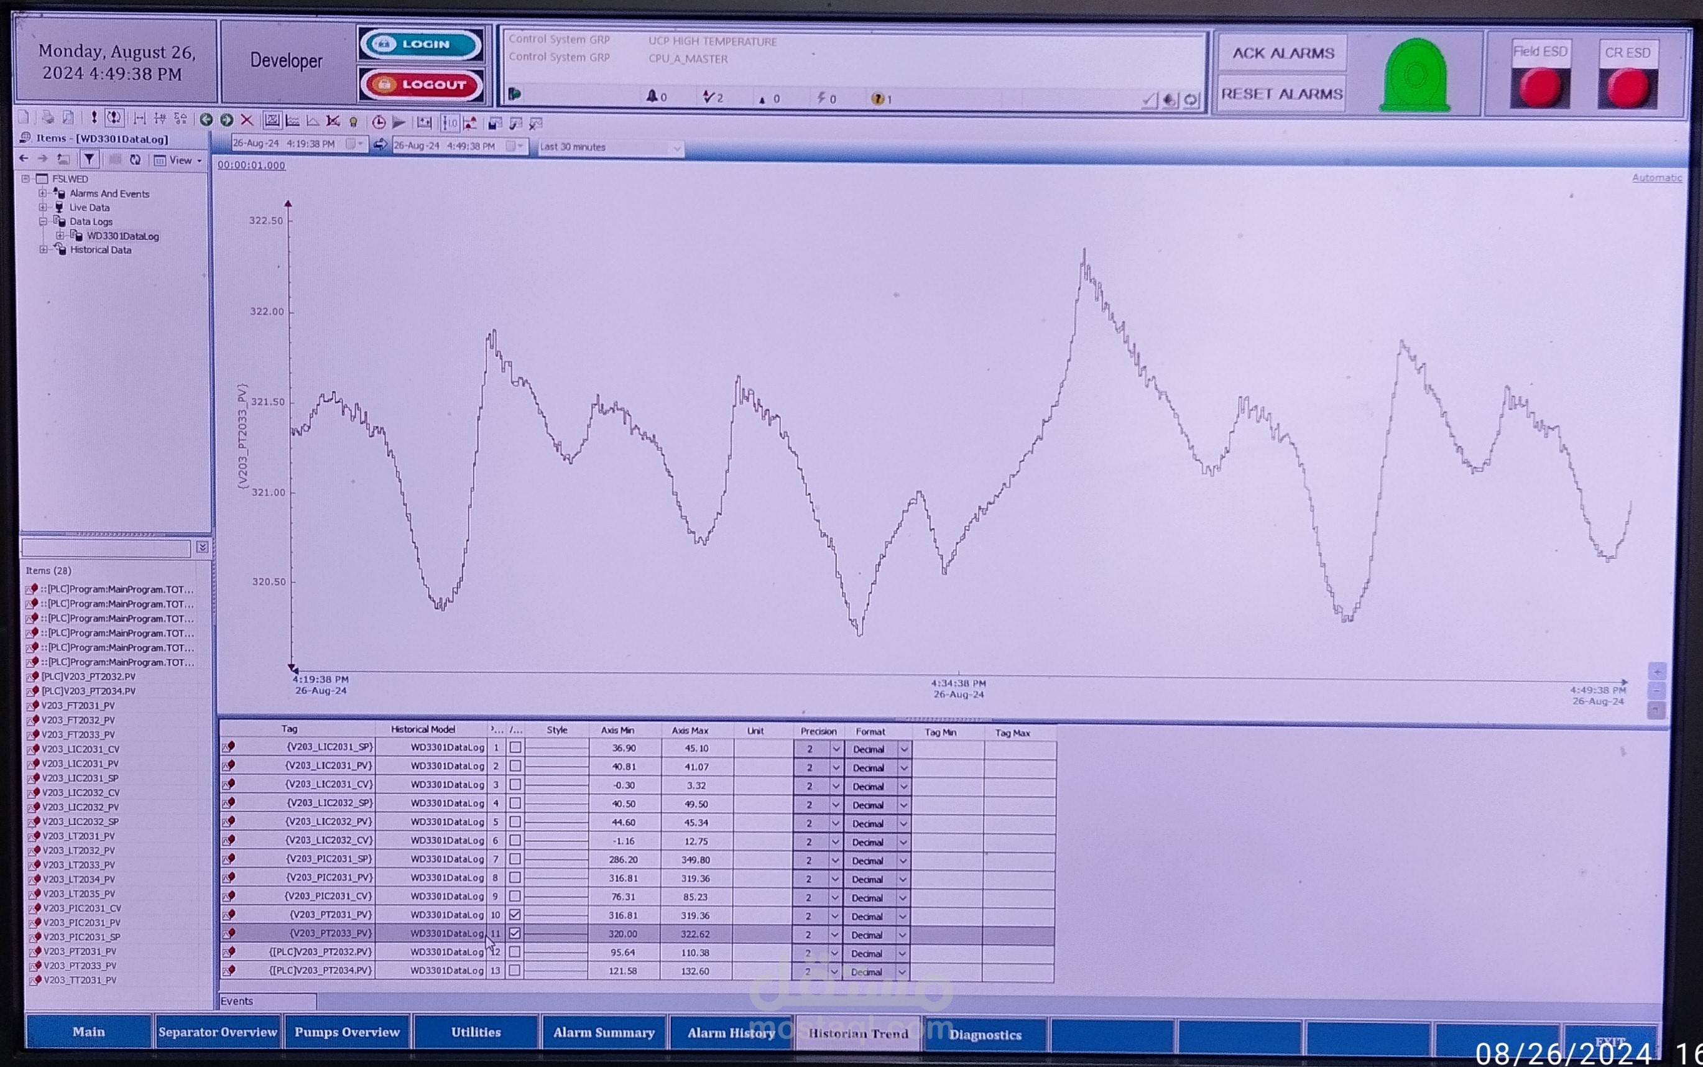
Task: Click the clock icon in trend toolbar
Action: point(379,122)
